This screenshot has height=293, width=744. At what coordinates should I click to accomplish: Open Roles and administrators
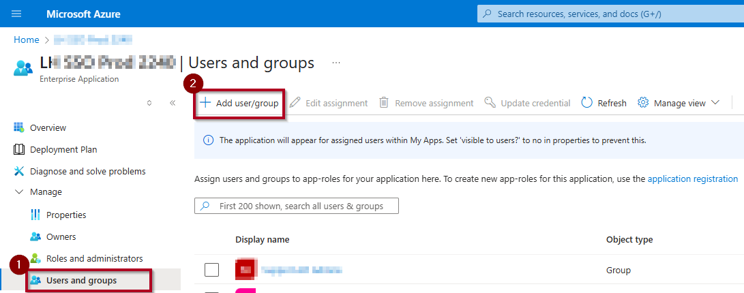click(x=94, y=258)
